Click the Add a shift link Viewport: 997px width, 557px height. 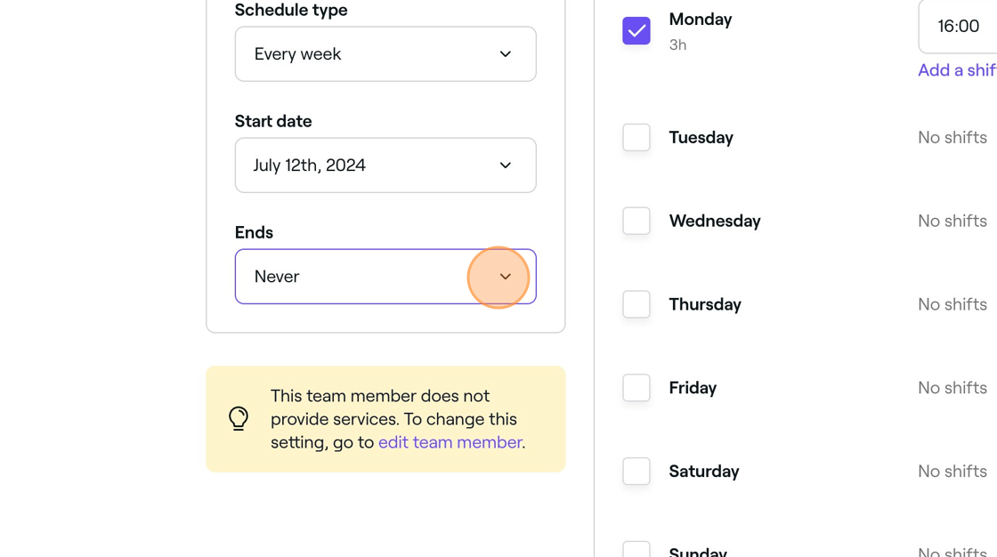[957, 70]
